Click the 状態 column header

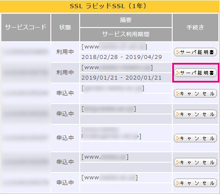[x=65, y=28]
